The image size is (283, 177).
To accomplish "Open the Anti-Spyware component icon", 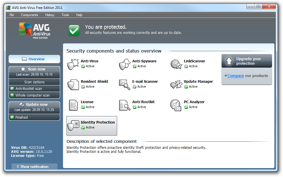I will pos(124,64).
